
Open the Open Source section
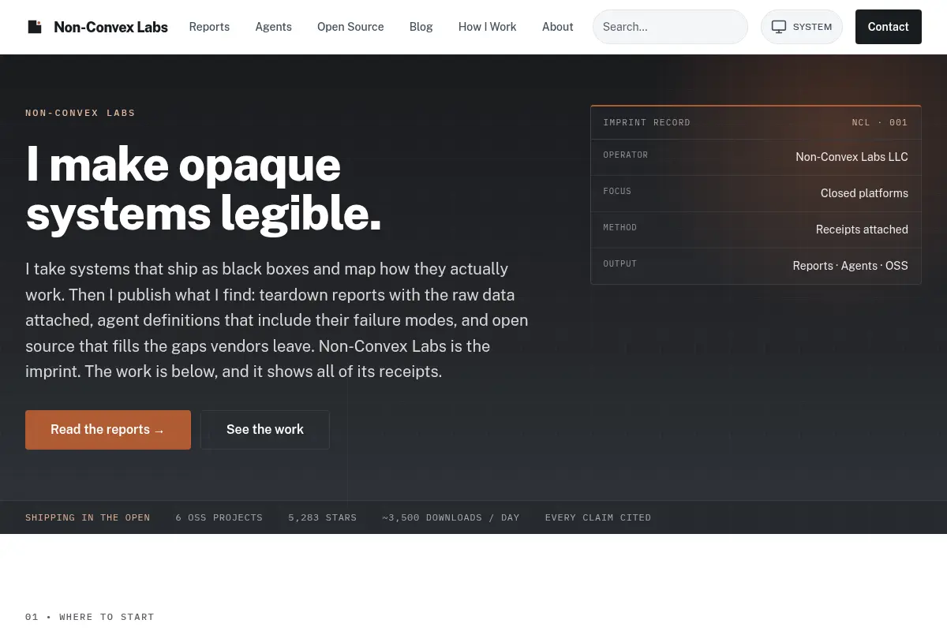[x=350, y=27]
